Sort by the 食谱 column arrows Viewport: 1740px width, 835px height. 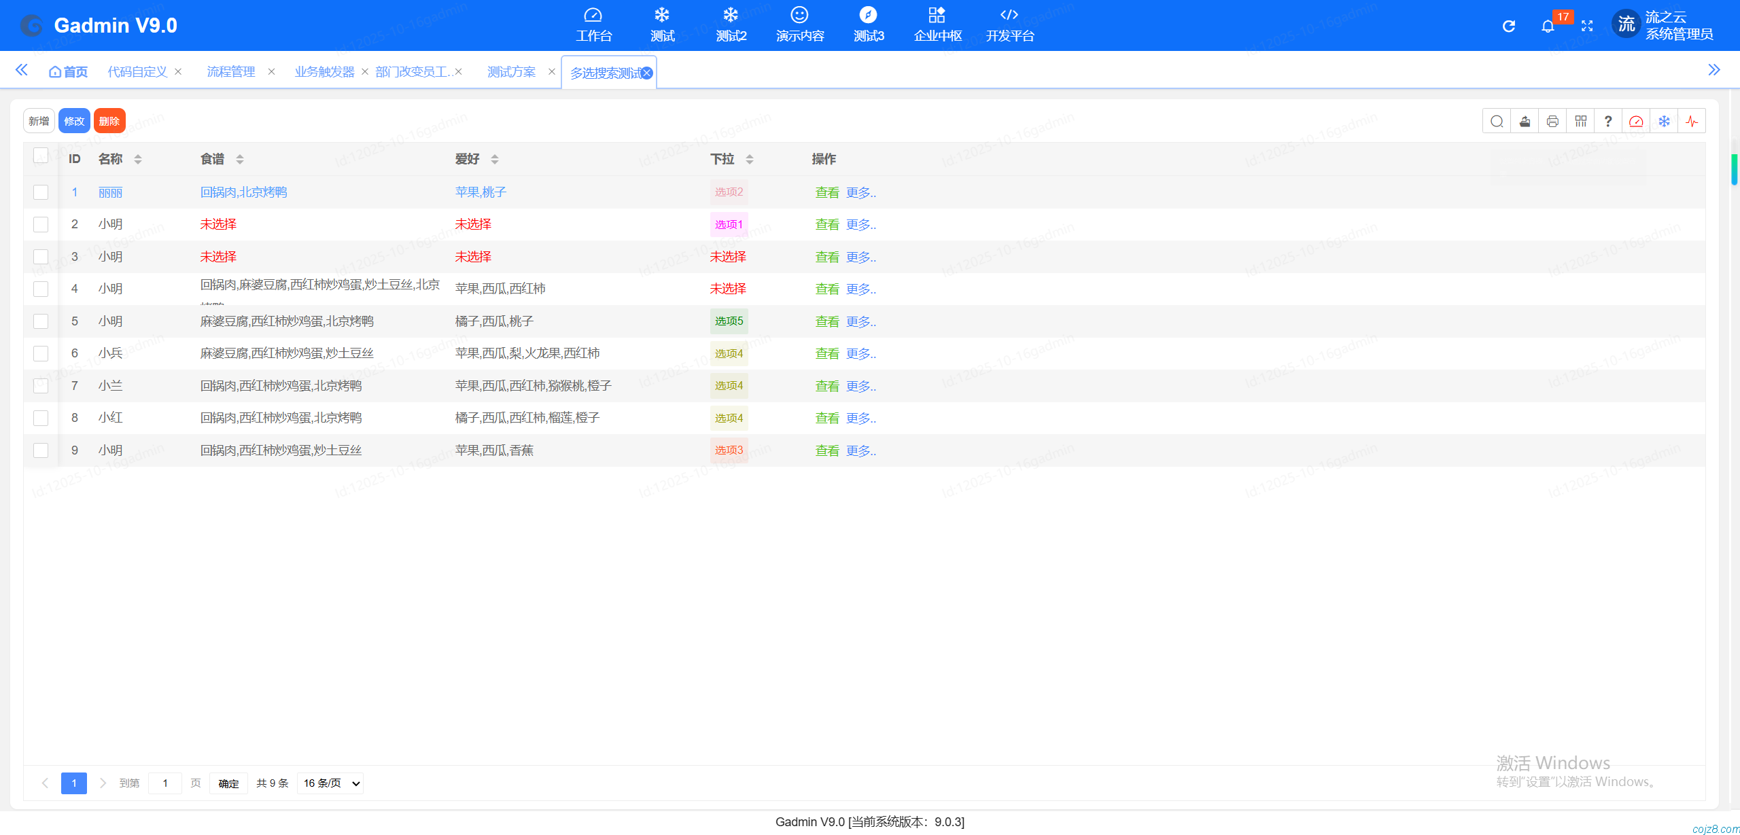point(240,159)
